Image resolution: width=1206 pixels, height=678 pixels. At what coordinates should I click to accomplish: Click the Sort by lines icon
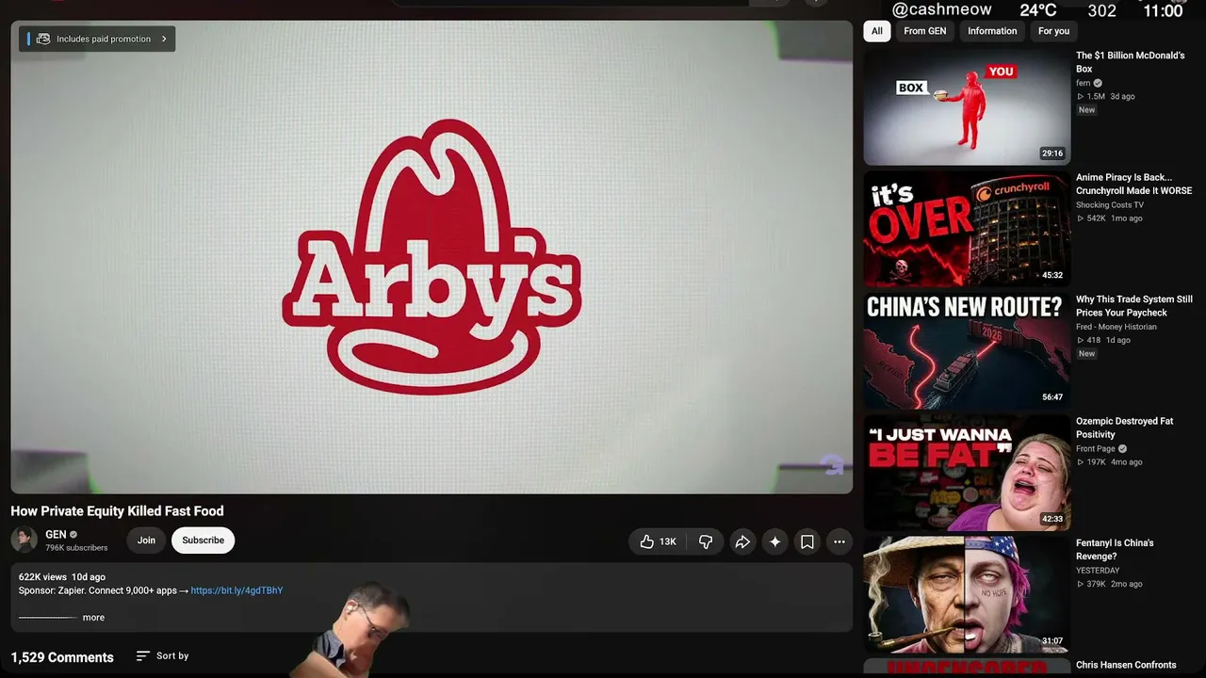click(142, 656)
